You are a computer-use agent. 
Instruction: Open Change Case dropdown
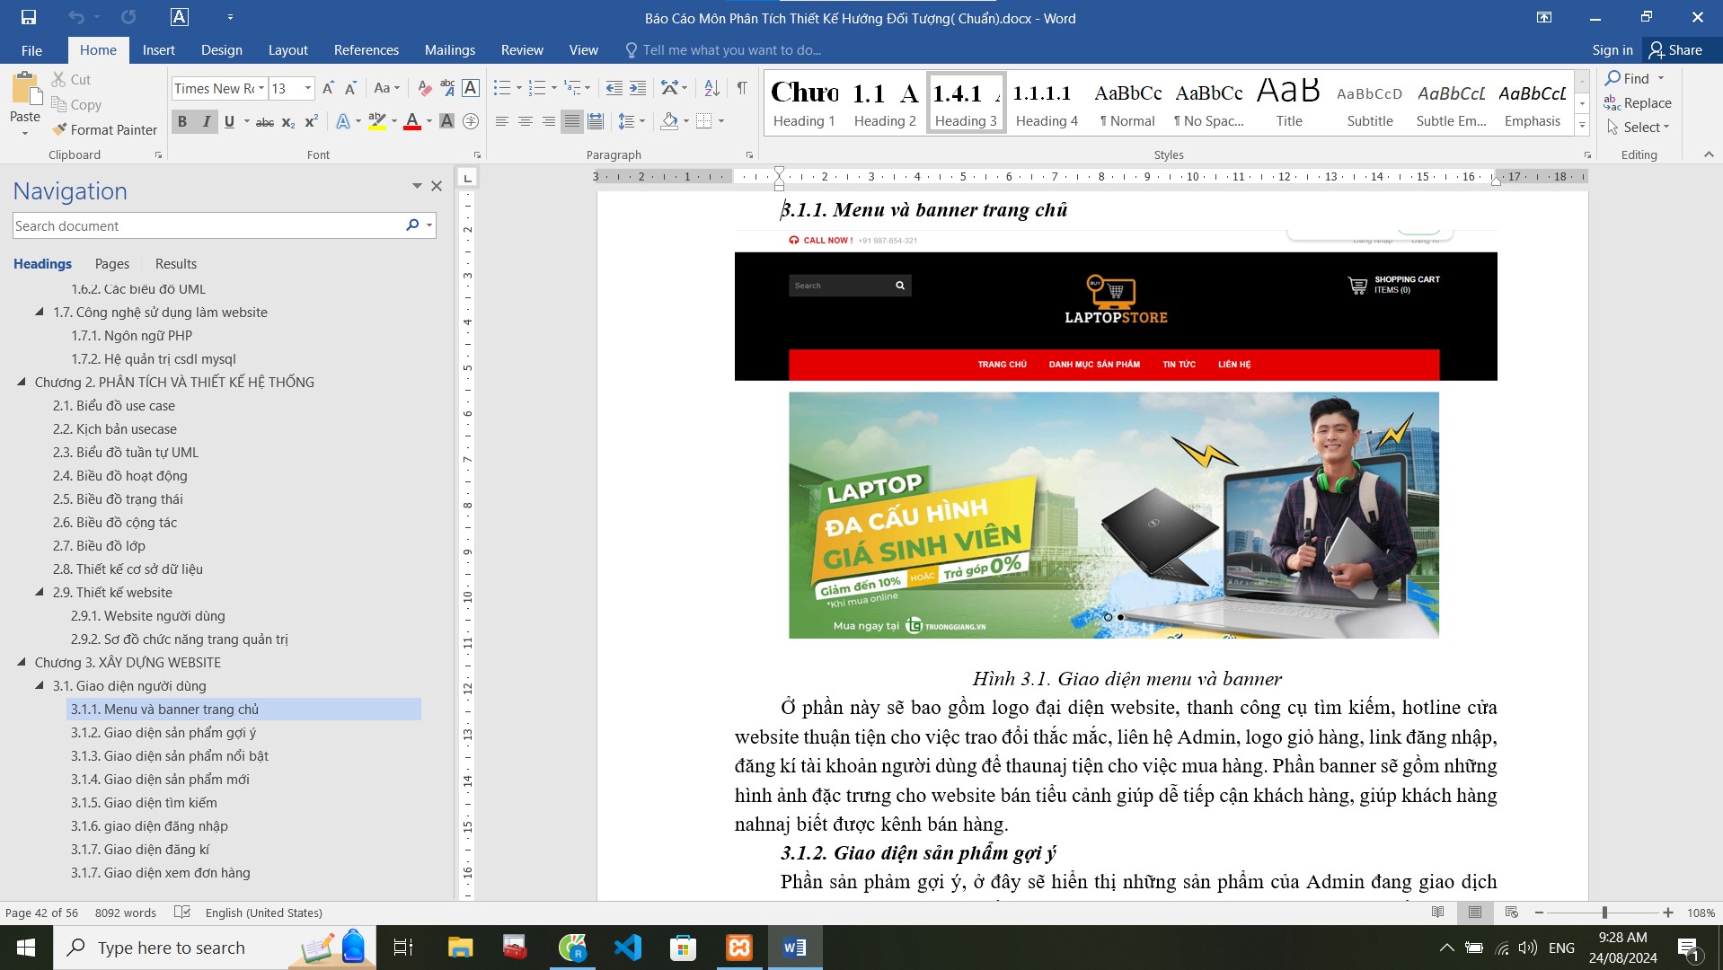coord(387,88)
